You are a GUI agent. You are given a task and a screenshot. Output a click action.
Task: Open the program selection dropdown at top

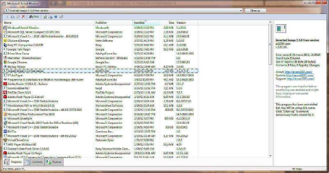coord(240,11)
